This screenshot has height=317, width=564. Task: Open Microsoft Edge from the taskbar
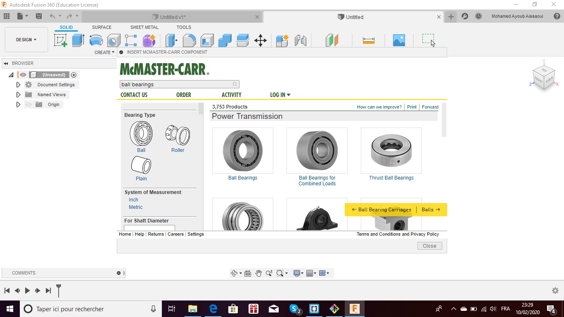(x=213, y=309)
